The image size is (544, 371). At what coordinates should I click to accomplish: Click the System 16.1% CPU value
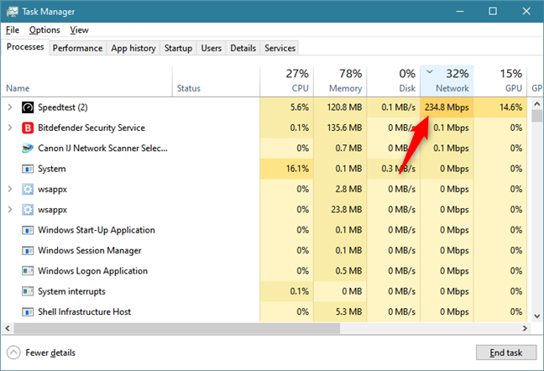pos(297,169)
